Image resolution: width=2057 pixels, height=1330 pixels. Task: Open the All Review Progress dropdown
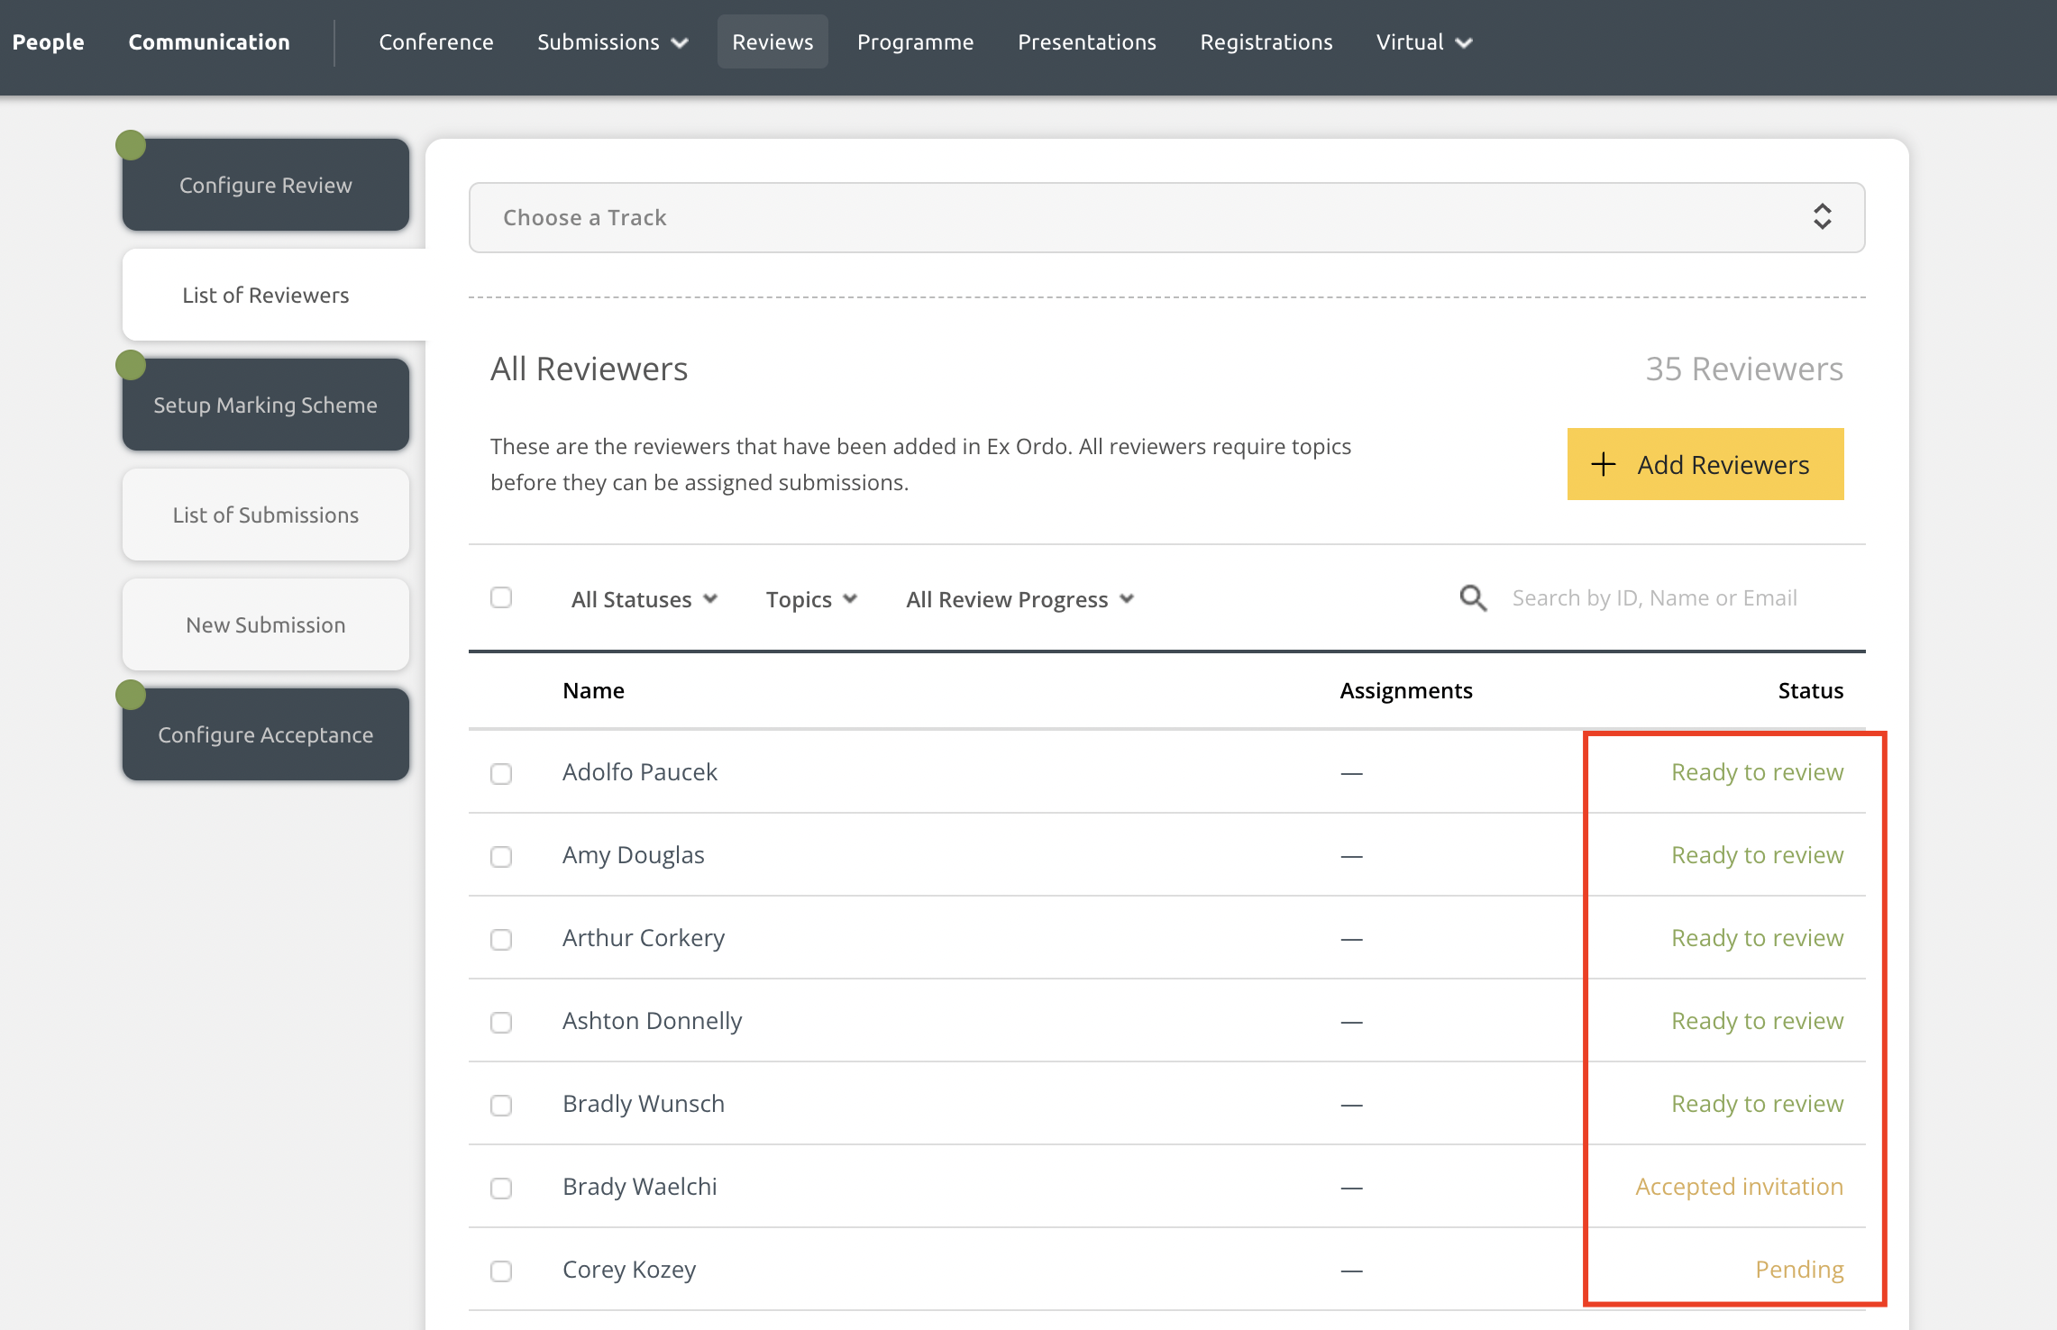[x=1019, y=599]
